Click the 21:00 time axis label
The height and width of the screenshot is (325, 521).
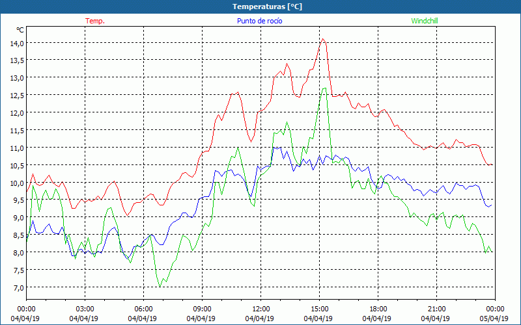click(436, 309)
